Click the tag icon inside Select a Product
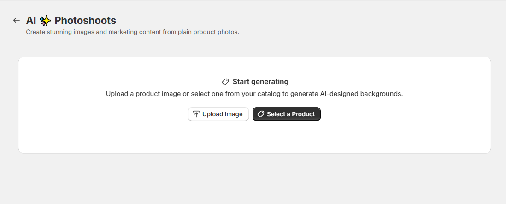 tap(261, 114)
